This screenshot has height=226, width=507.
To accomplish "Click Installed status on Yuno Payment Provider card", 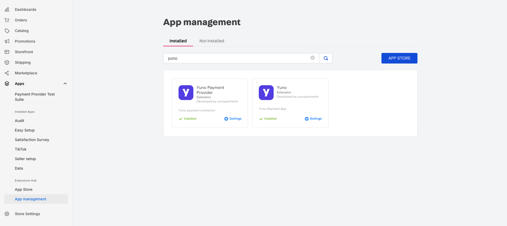I will coord(188,119).
